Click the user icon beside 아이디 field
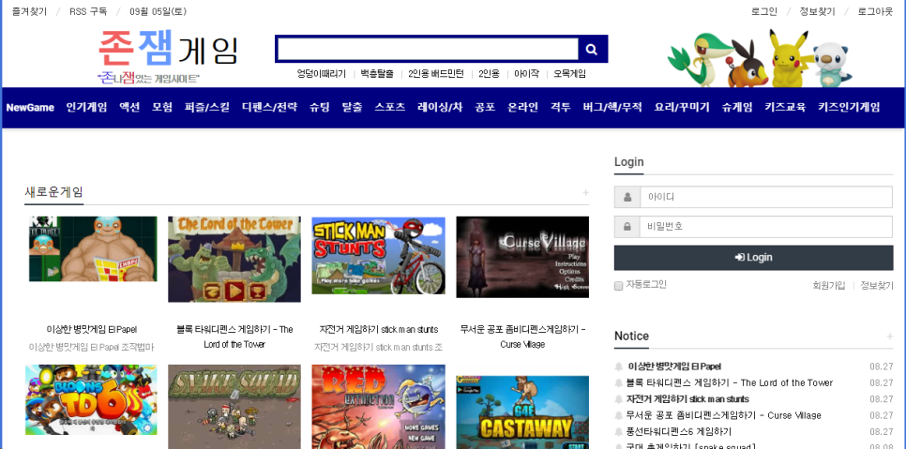The image size is (906, 449). pyautogui.click(x=627, y=197)
